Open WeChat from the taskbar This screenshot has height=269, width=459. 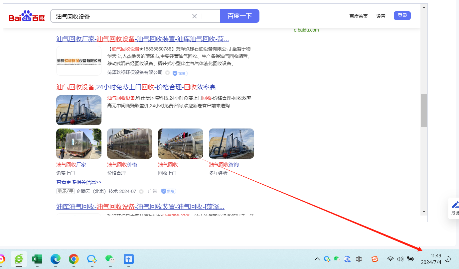(x=110, y=259)
